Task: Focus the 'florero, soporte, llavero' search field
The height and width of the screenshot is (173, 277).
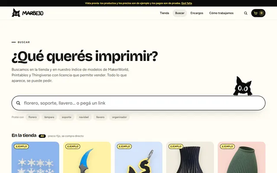Action: (138, 103)
